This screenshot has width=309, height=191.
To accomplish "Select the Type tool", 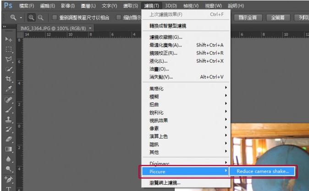I will pyautogui.click(x=8, y=188).
